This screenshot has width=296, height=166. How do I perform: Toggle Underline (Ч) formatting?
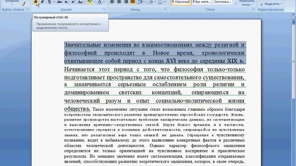coord(49,2)
